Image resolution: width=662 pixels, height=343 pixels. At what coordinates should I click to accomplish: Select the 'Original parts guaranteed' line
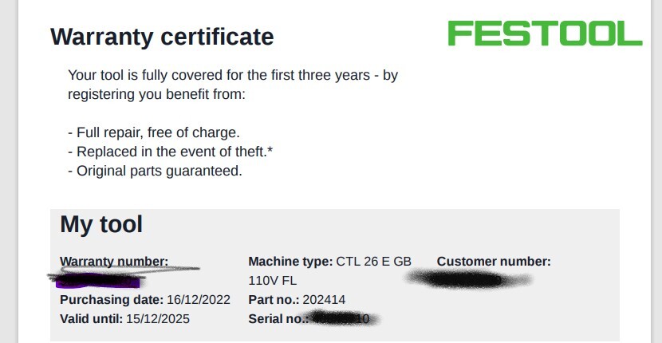154,171
